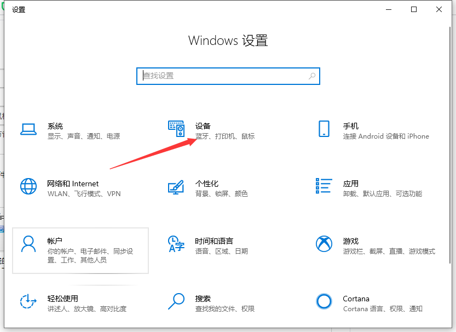Viewport: 456px width, 332px height.
Task: Click the Search (搜索) magnifier category icon
Action: tap(176, 301)
